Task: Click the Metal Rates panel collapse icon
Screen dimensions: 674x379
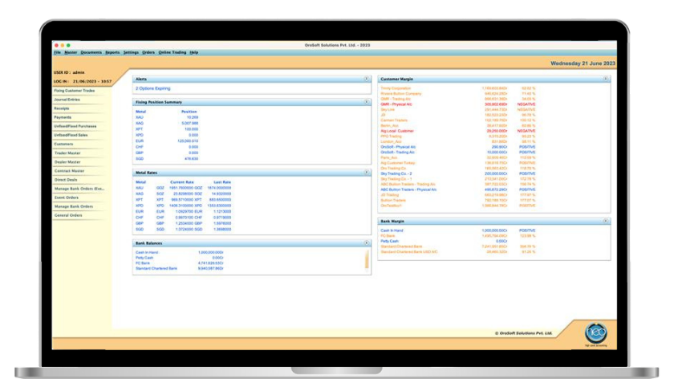Action: (367, 173)
